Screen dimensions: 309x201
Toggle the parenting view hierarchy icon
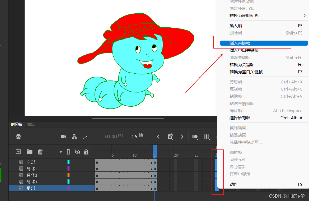pyautogui.click(x=74, y=137)
